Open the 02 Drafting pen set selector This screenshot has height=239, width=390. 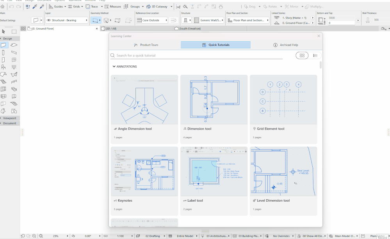click(x=153, y=236)
